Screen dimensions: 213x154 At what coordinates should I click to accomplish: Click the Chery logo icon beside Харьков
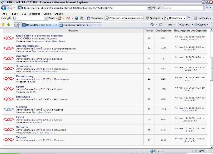click(x=9, y=129)
